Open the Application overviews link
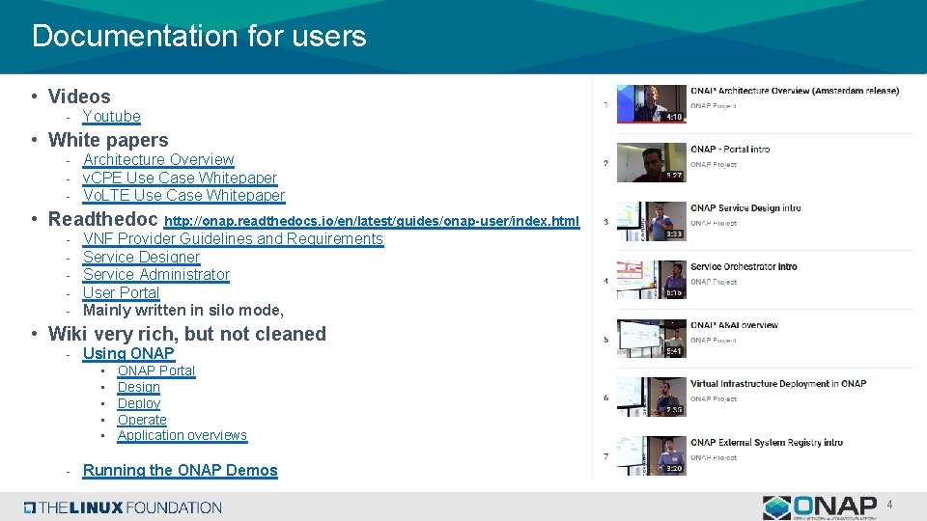 [183, 435]
